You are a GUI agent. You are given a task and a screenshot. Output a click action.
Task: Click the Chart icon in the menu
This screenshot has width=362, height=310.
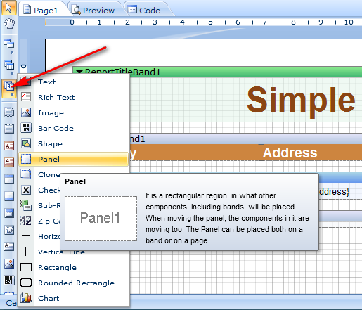click(x=26, y=298)
